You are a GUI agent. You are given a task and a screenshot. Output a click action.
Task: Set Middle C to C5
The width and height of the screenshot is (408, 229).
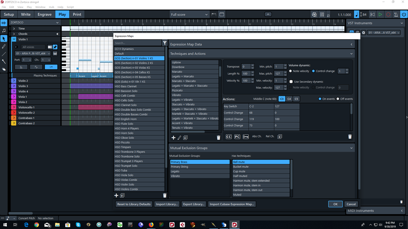(296, 99)
